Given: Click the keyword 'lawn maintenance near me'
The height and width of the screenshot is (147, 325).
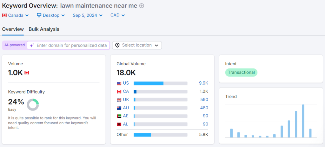Looking at the screenshot, I should (x=99, y=6).
